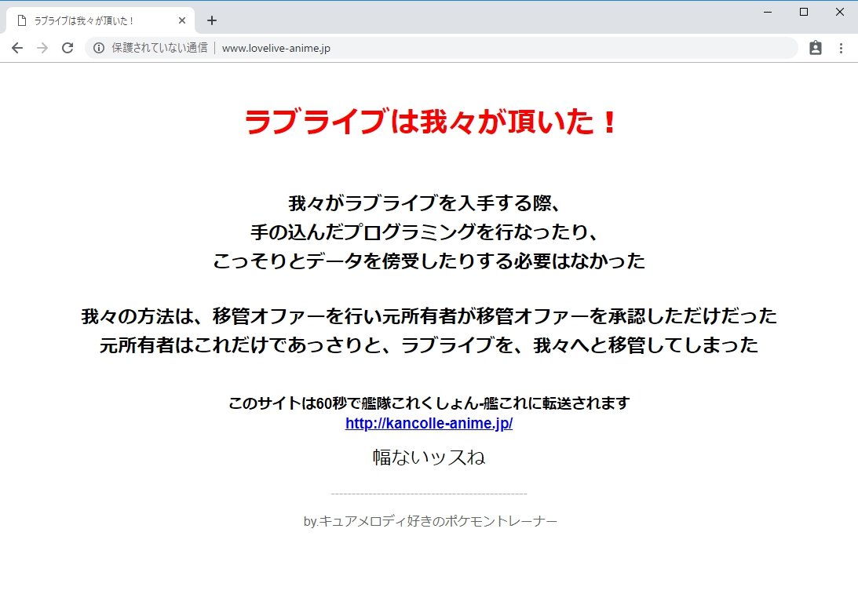Image resolution: width=858 pixels, height=598 pixels.
Task: Click the text 幅ないッスね
Action: click(429, 457)
